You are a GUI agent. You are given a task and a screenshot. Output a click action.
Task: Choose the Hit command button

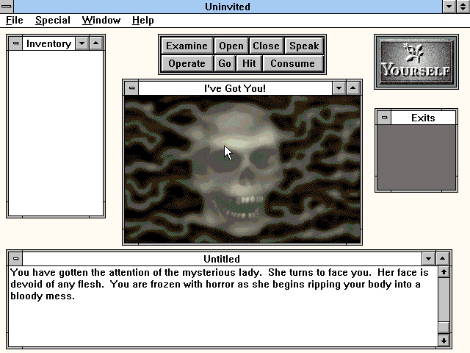coord(249,63)
